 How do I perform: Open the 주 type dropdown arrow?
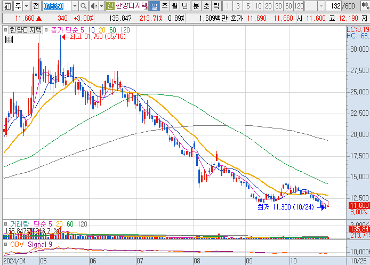coord(27,6)
